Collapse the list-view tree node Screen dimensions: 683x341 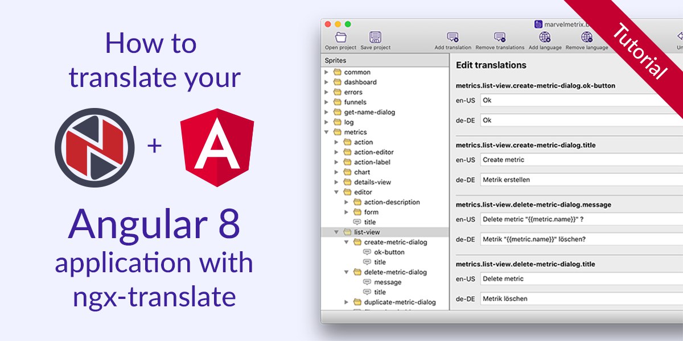point(336,232)
